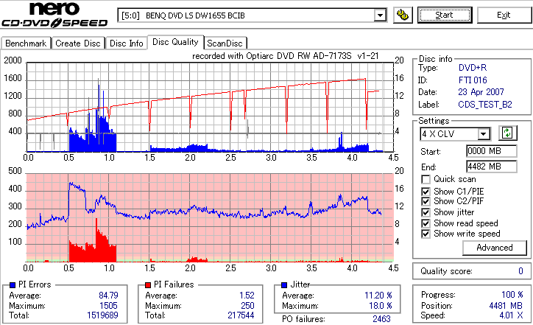Click the Start position field 0000 MB

pos(492,151)
